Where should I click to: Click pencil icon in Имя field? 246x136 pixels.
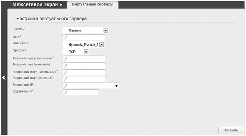(x=66, y=38)
